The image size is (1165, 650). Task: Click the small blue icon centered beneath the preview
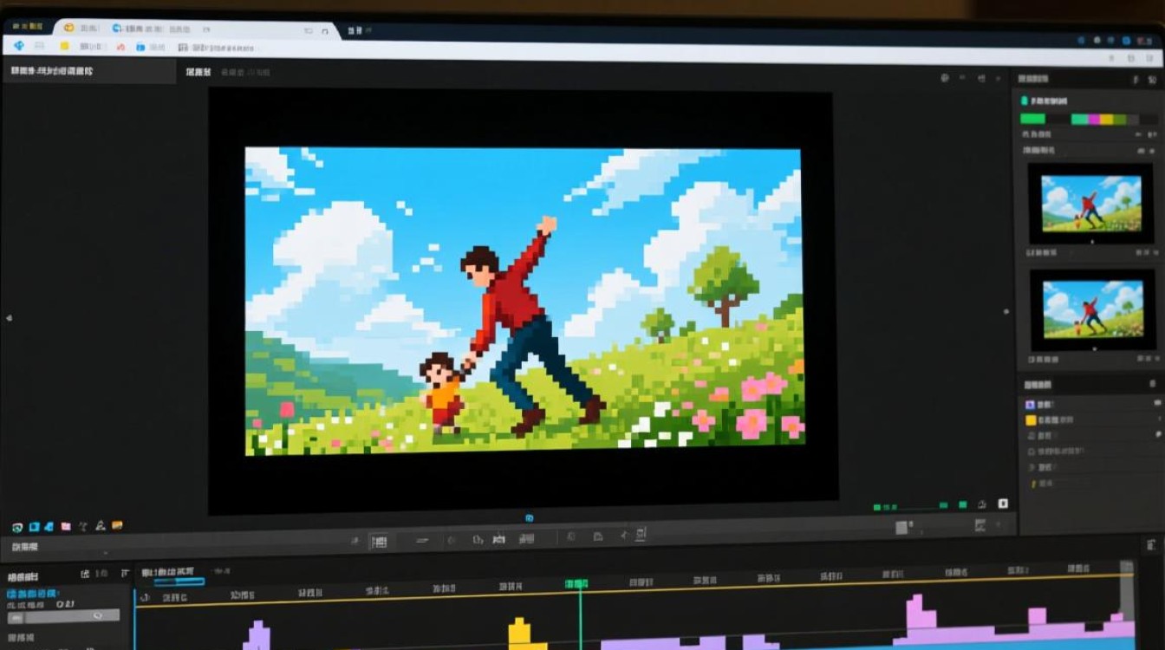529,518
